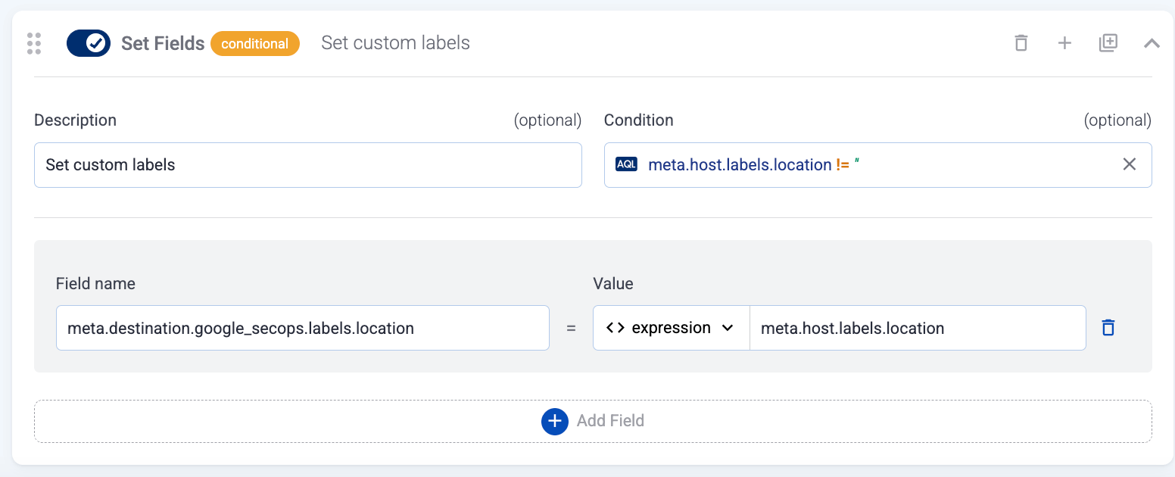Remove the location field mapping via trash icon
The image size is (1175, 477).
1108,327
